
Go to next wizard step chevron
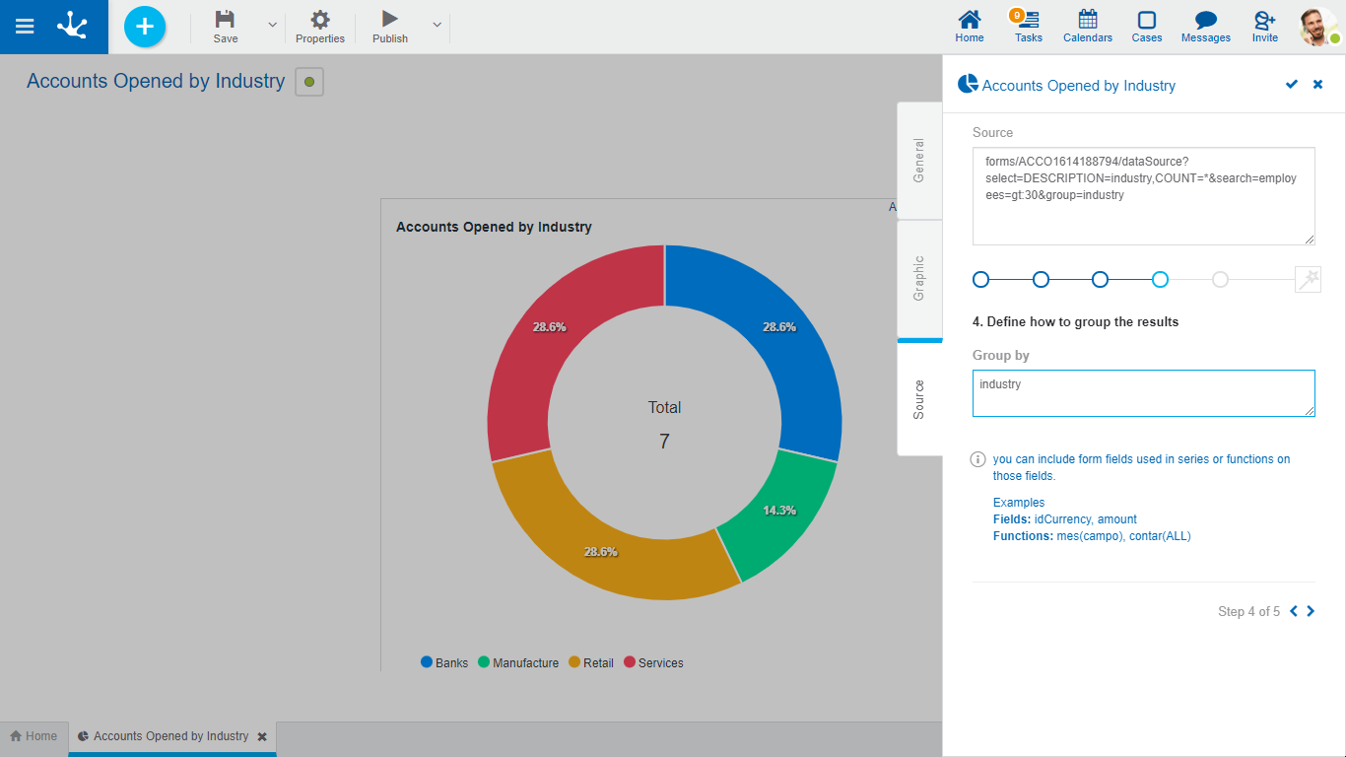coord(1311,611)
